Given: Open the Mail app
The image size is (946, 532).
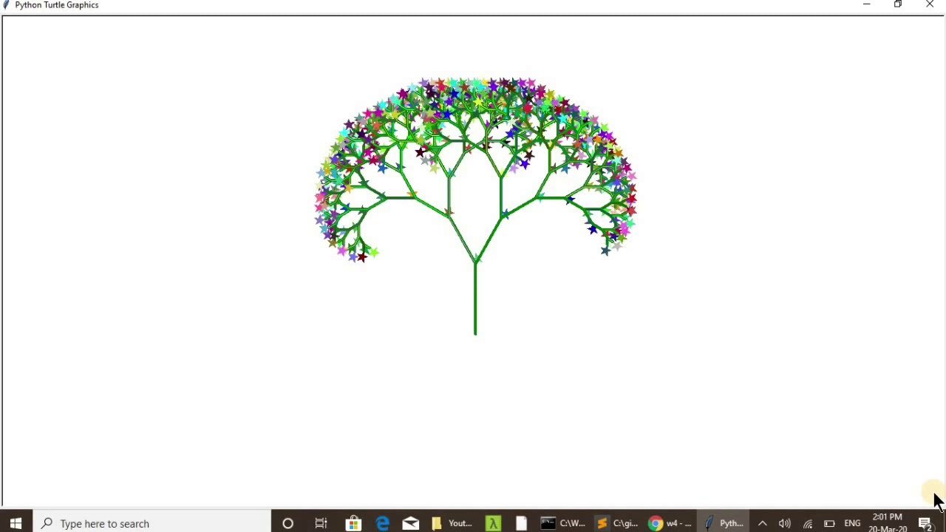Looking at the screenshot, I should [411, 523].
